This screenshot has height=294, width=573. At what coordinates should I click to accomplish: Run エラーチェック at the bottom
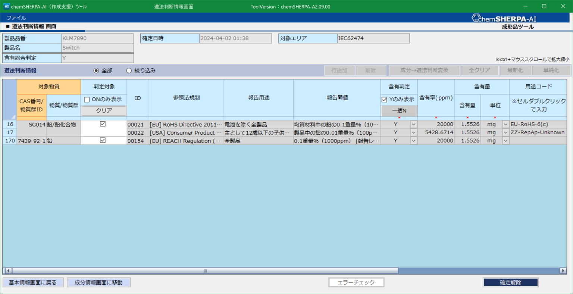(x=356, y=282)
